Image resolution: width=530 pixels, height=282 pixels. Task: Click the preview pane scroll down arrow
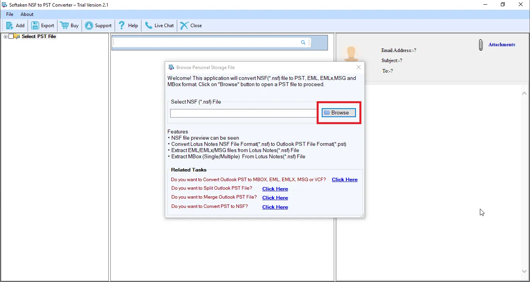(x=524, y=272)
